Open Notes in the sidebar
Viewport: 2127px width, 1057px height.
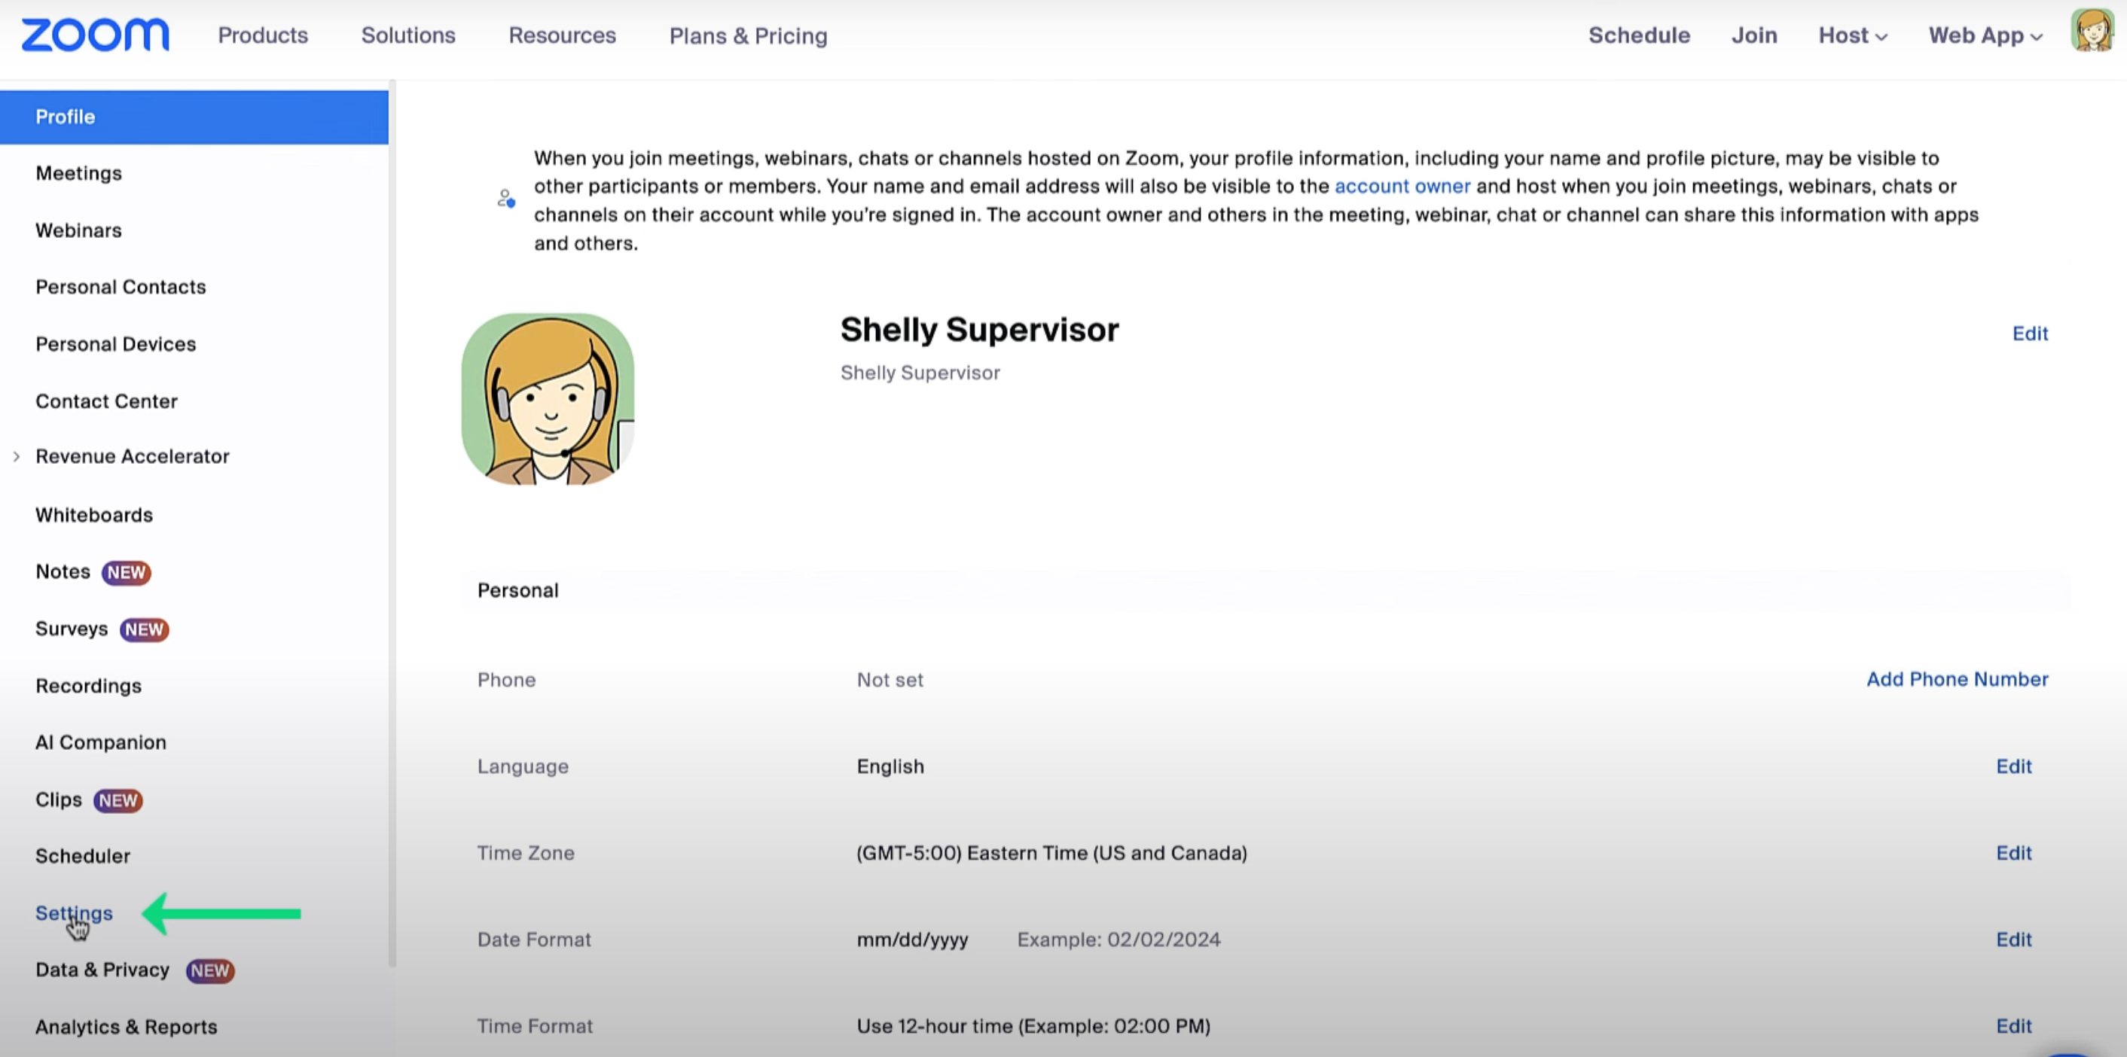click(63, 572)
